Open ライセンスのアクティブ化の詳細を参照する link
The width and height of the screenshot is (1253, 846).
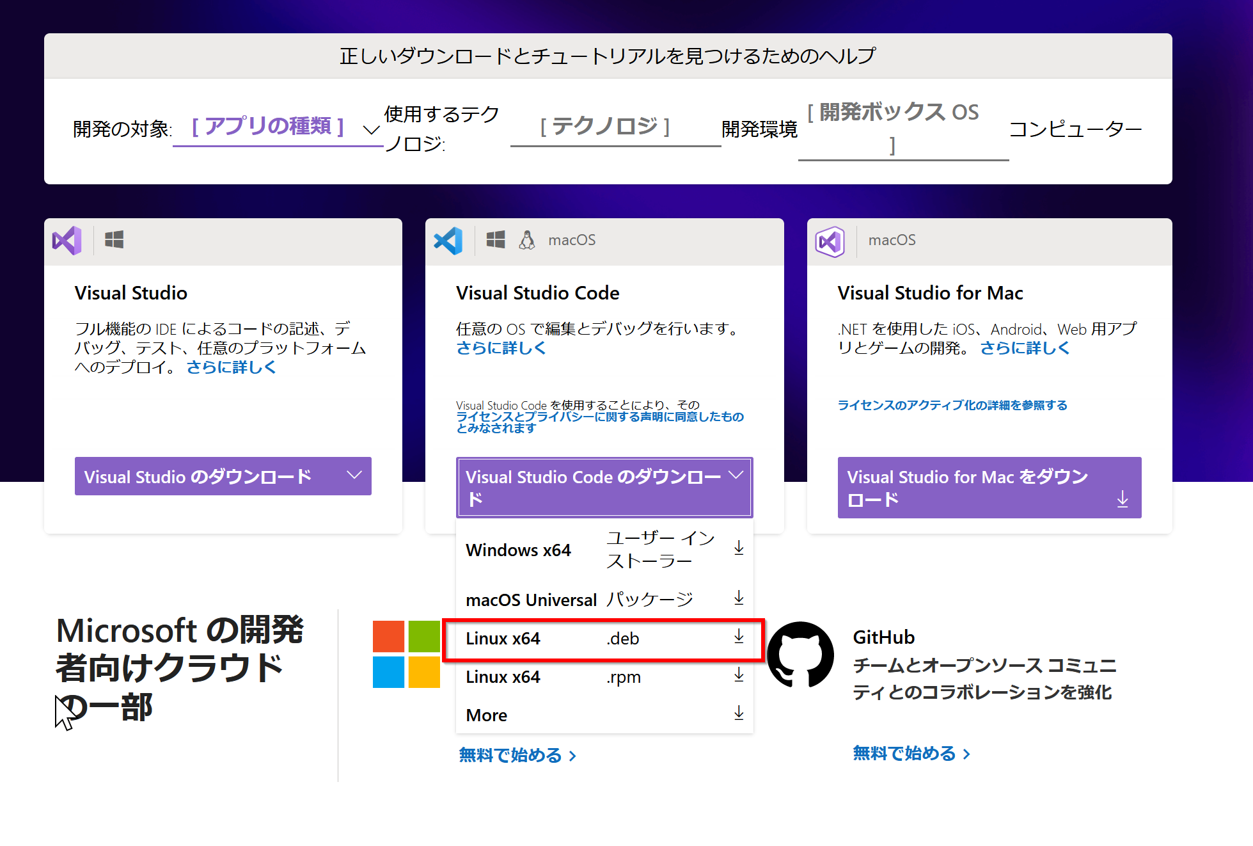click(952, 405)
